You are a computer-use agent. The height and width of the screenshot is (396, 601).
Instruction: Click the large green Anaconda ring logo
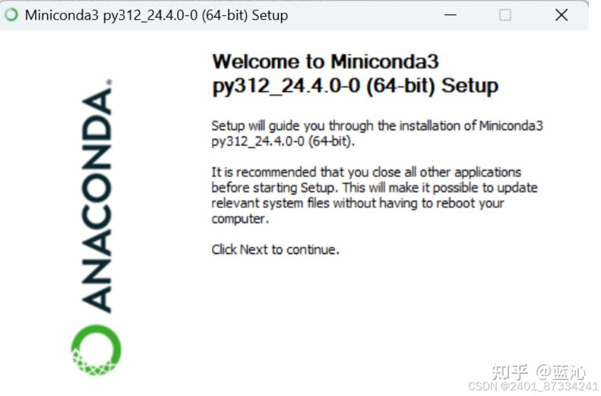(96, 350)
